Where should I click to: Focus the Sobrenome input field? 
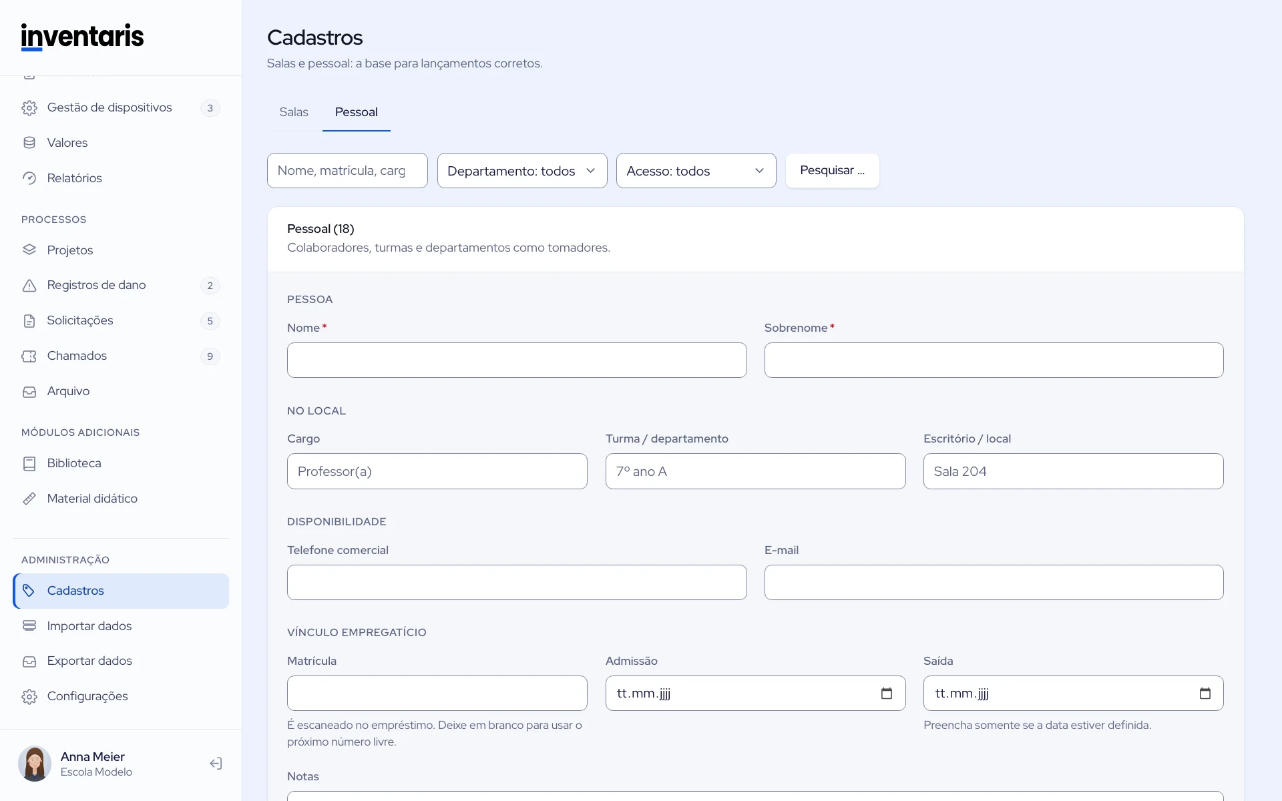coord(994,360)
